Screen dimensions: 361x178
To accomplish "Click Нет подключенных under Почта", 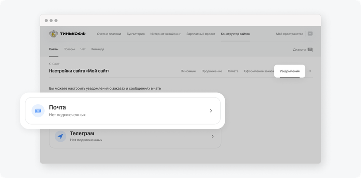I will coord(67,115).
